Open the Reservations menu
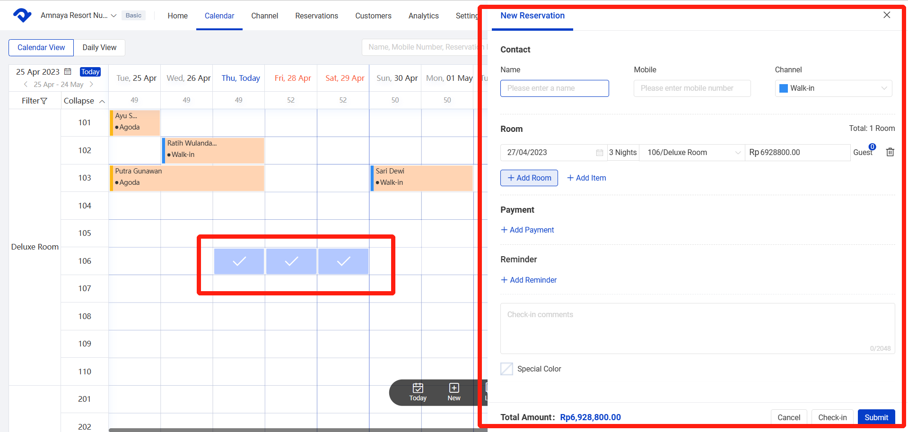 316,16
